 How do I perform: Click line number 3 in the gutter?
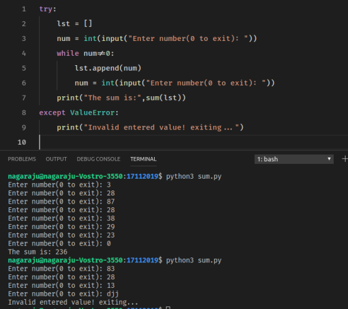24,38
